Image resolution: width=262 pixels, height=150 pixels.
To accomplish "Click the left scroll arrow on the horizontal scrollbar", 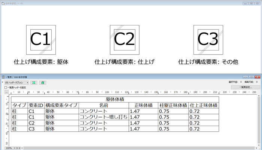I will coord(22,148).
